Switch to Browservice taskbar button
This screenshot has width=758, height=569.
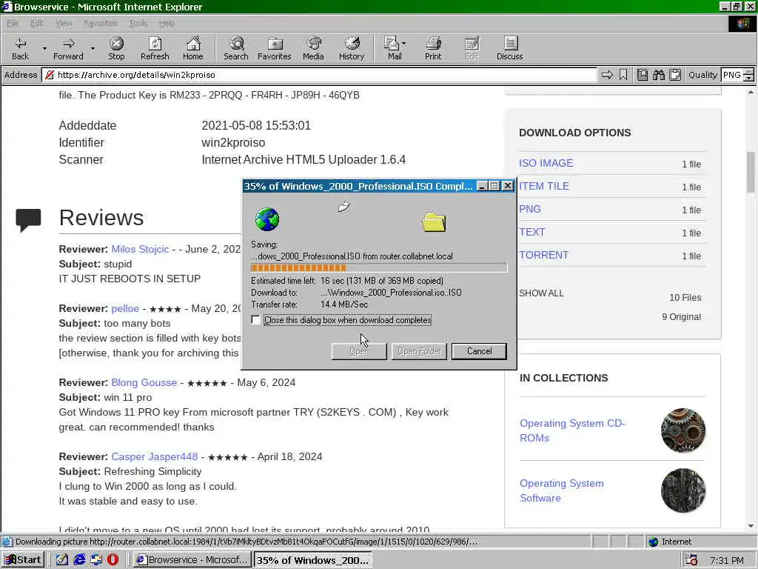pos(192,560)
